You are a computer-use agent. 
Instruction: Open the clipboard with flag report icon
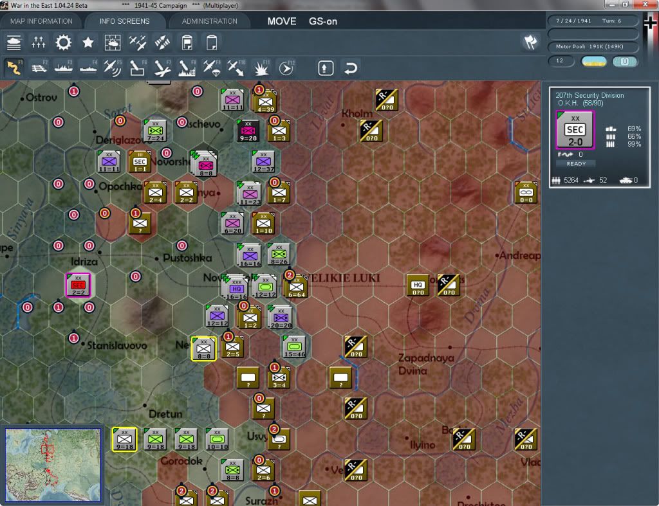[187, 42]
